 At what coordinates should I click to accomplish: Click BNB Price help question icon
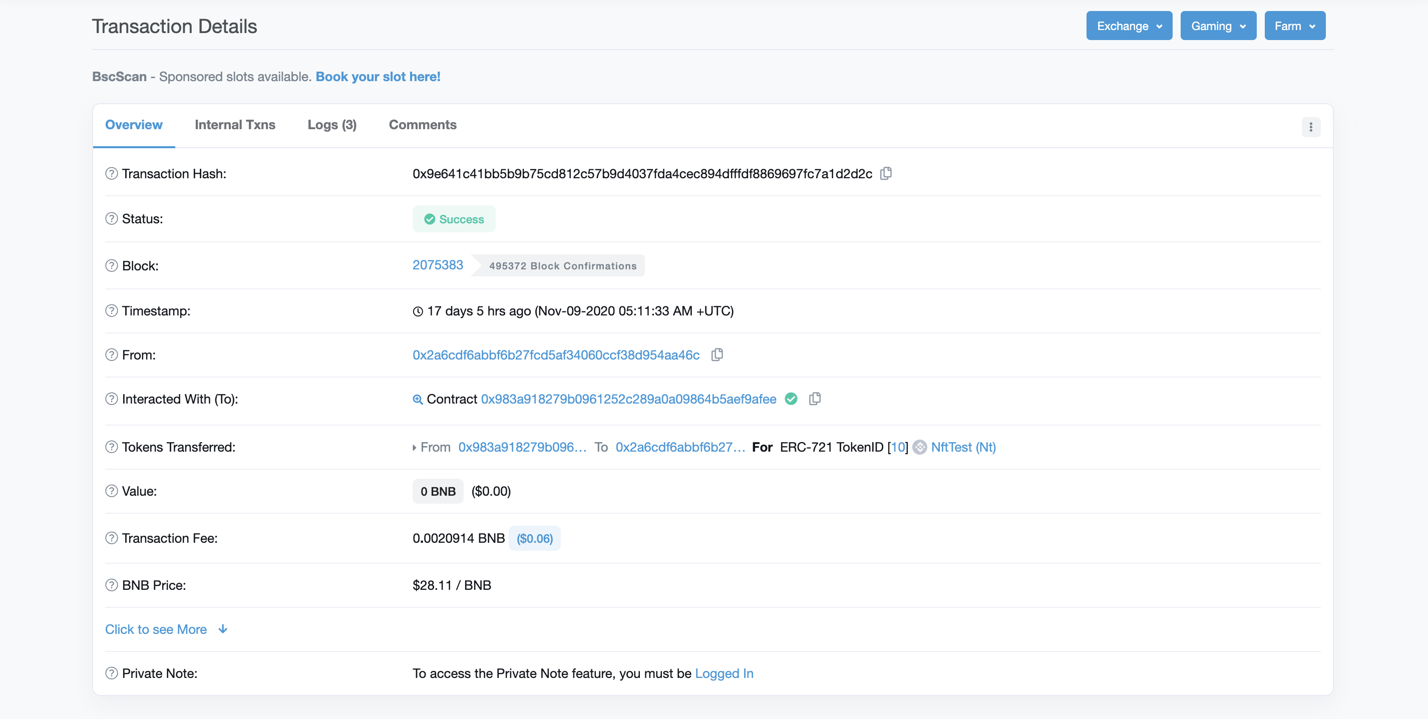point(112,585)
